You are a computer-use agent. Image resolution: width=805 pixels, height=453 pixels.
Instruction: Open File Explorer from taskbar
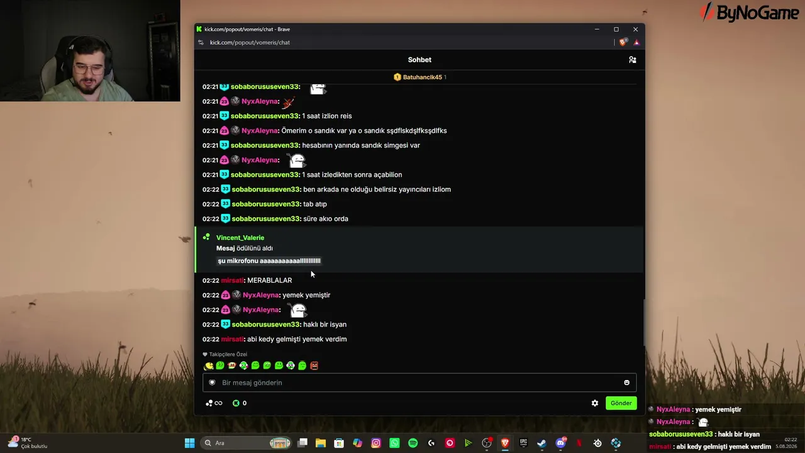(321, 443)
